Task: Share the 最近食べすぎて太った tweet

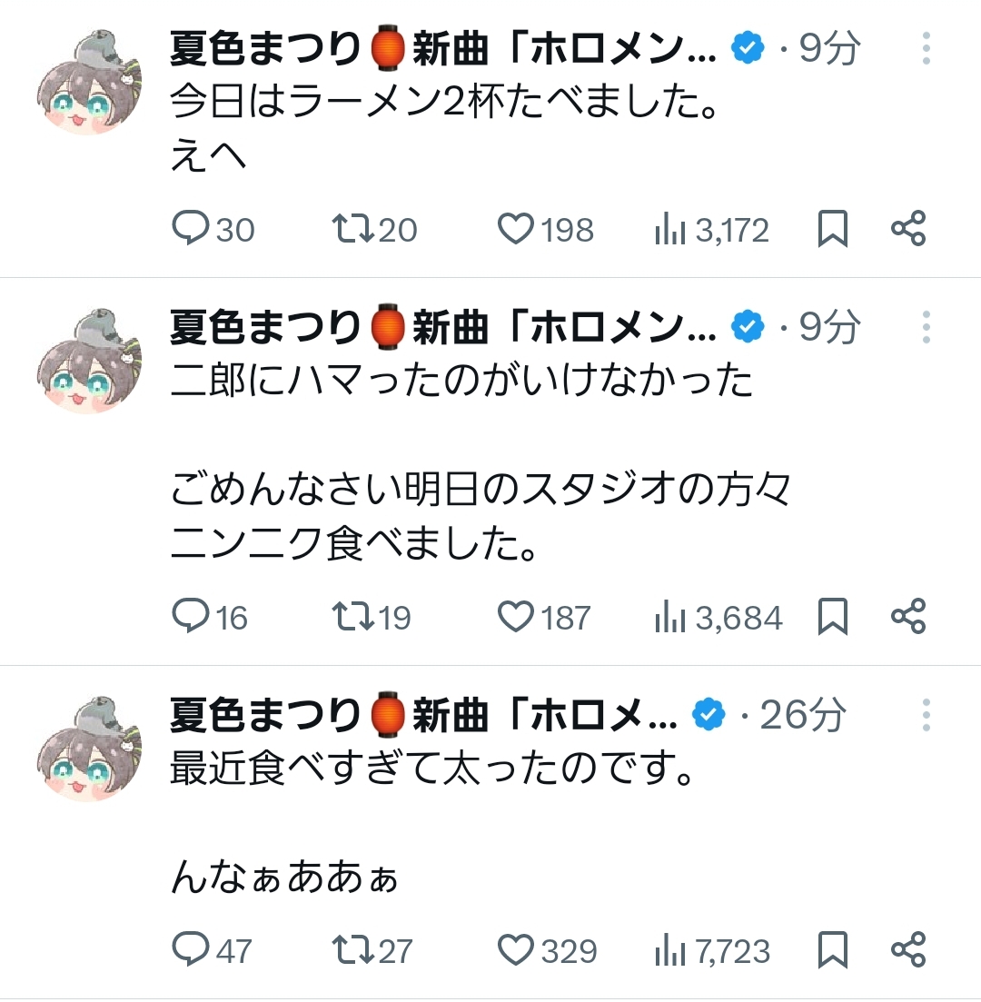Action: 907,950
